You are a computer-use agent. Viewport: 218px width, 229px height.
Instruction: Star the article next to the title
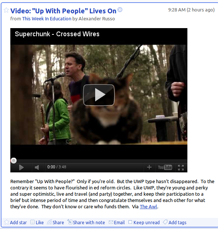click(x=6, y=10)
